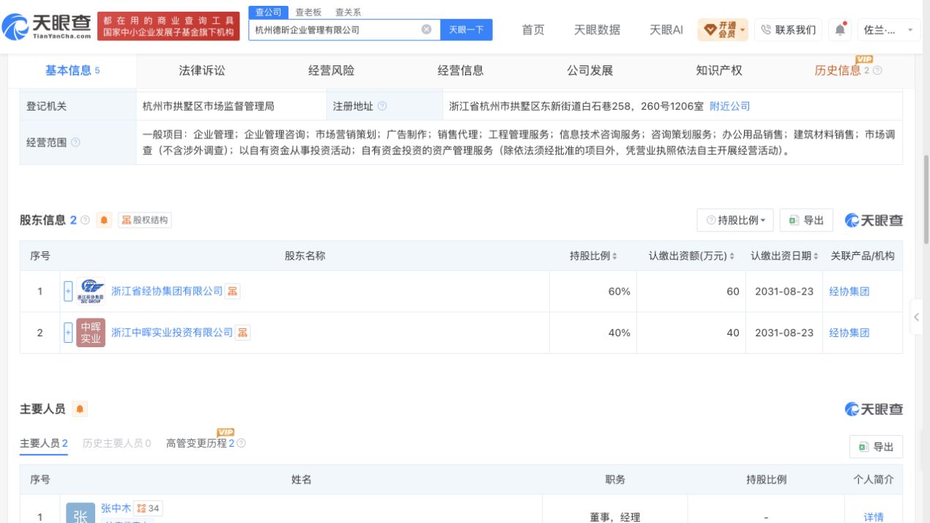Open 经协集团 link in second row
The image size is (930, 523).
click(x=849, y=333)
